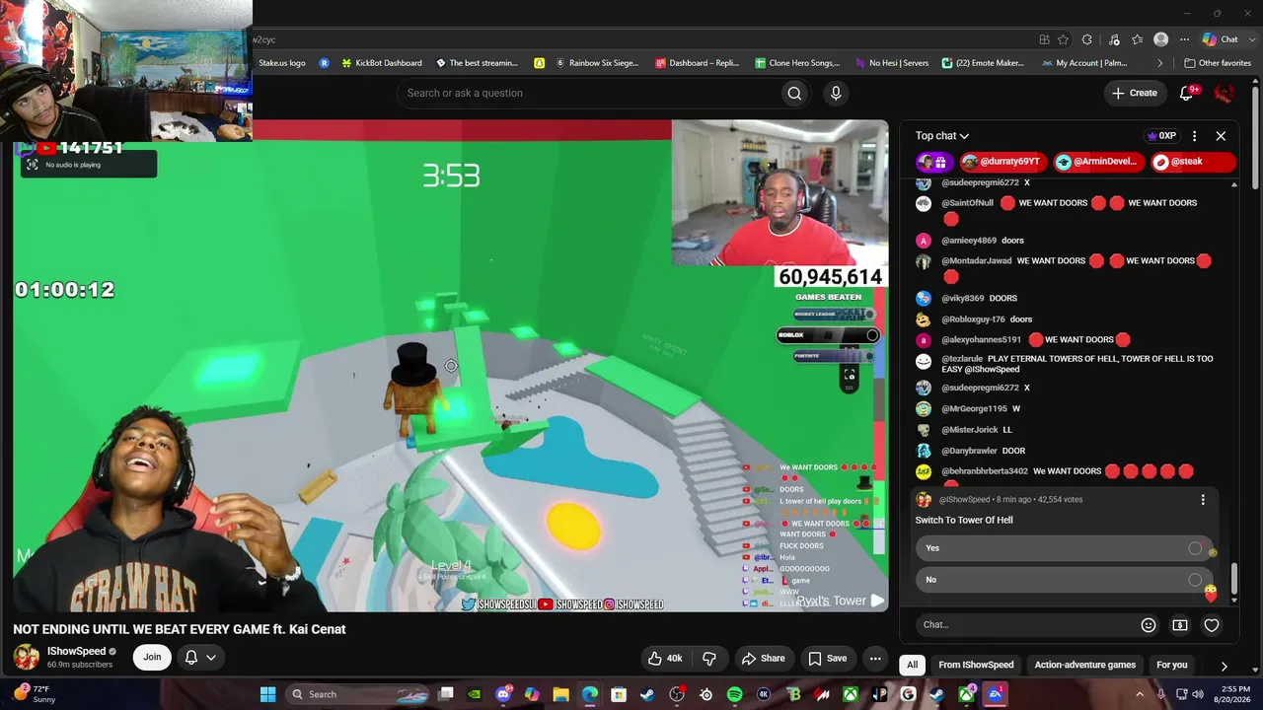The width and height of the screenshot is (1263, 710).
Task: Open No Hesi Servers bookmark
Action: pyautogui.click(x=892, y=63)
